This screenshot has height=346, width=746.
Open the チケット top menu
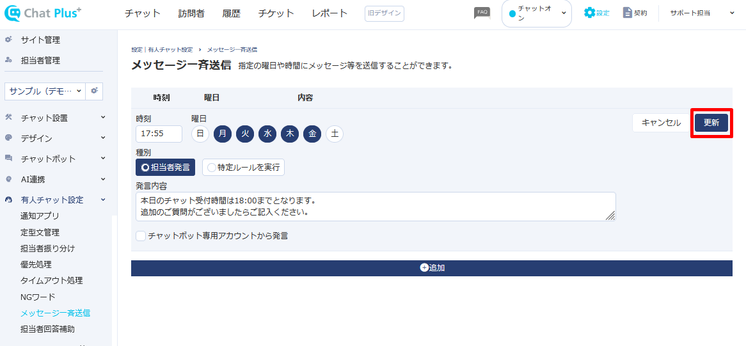[276, 13]
